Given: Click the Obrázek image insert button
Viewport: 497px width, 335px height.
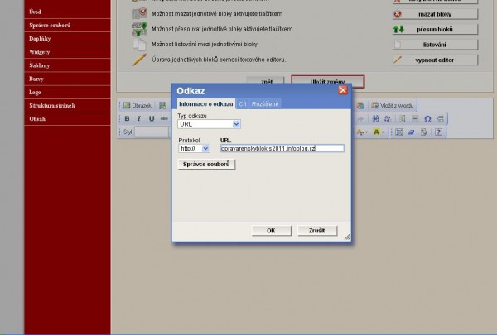Looking at the screenshot, I should [138, 106].
